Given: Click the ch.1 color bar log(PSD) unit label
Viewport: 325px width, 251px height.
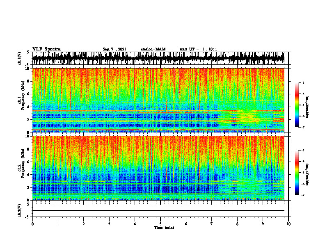Looking at the screenshot, I should tap(307, 107).
